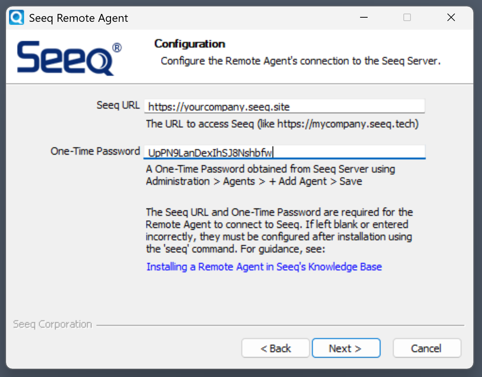This screenshot has height=377, width=482.
Task: Click the disabled maximize window button
Action: [407, 18]
